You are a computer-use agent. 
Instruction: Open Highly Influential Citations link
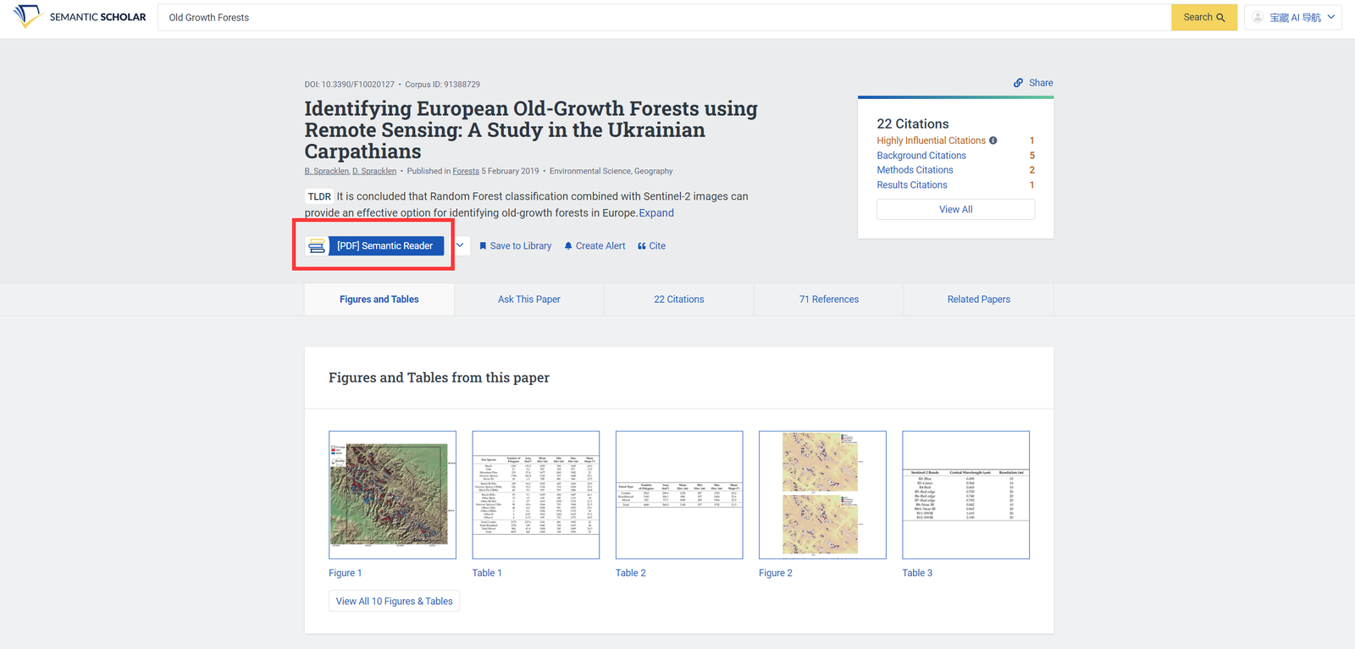click(x=931, y=140)
